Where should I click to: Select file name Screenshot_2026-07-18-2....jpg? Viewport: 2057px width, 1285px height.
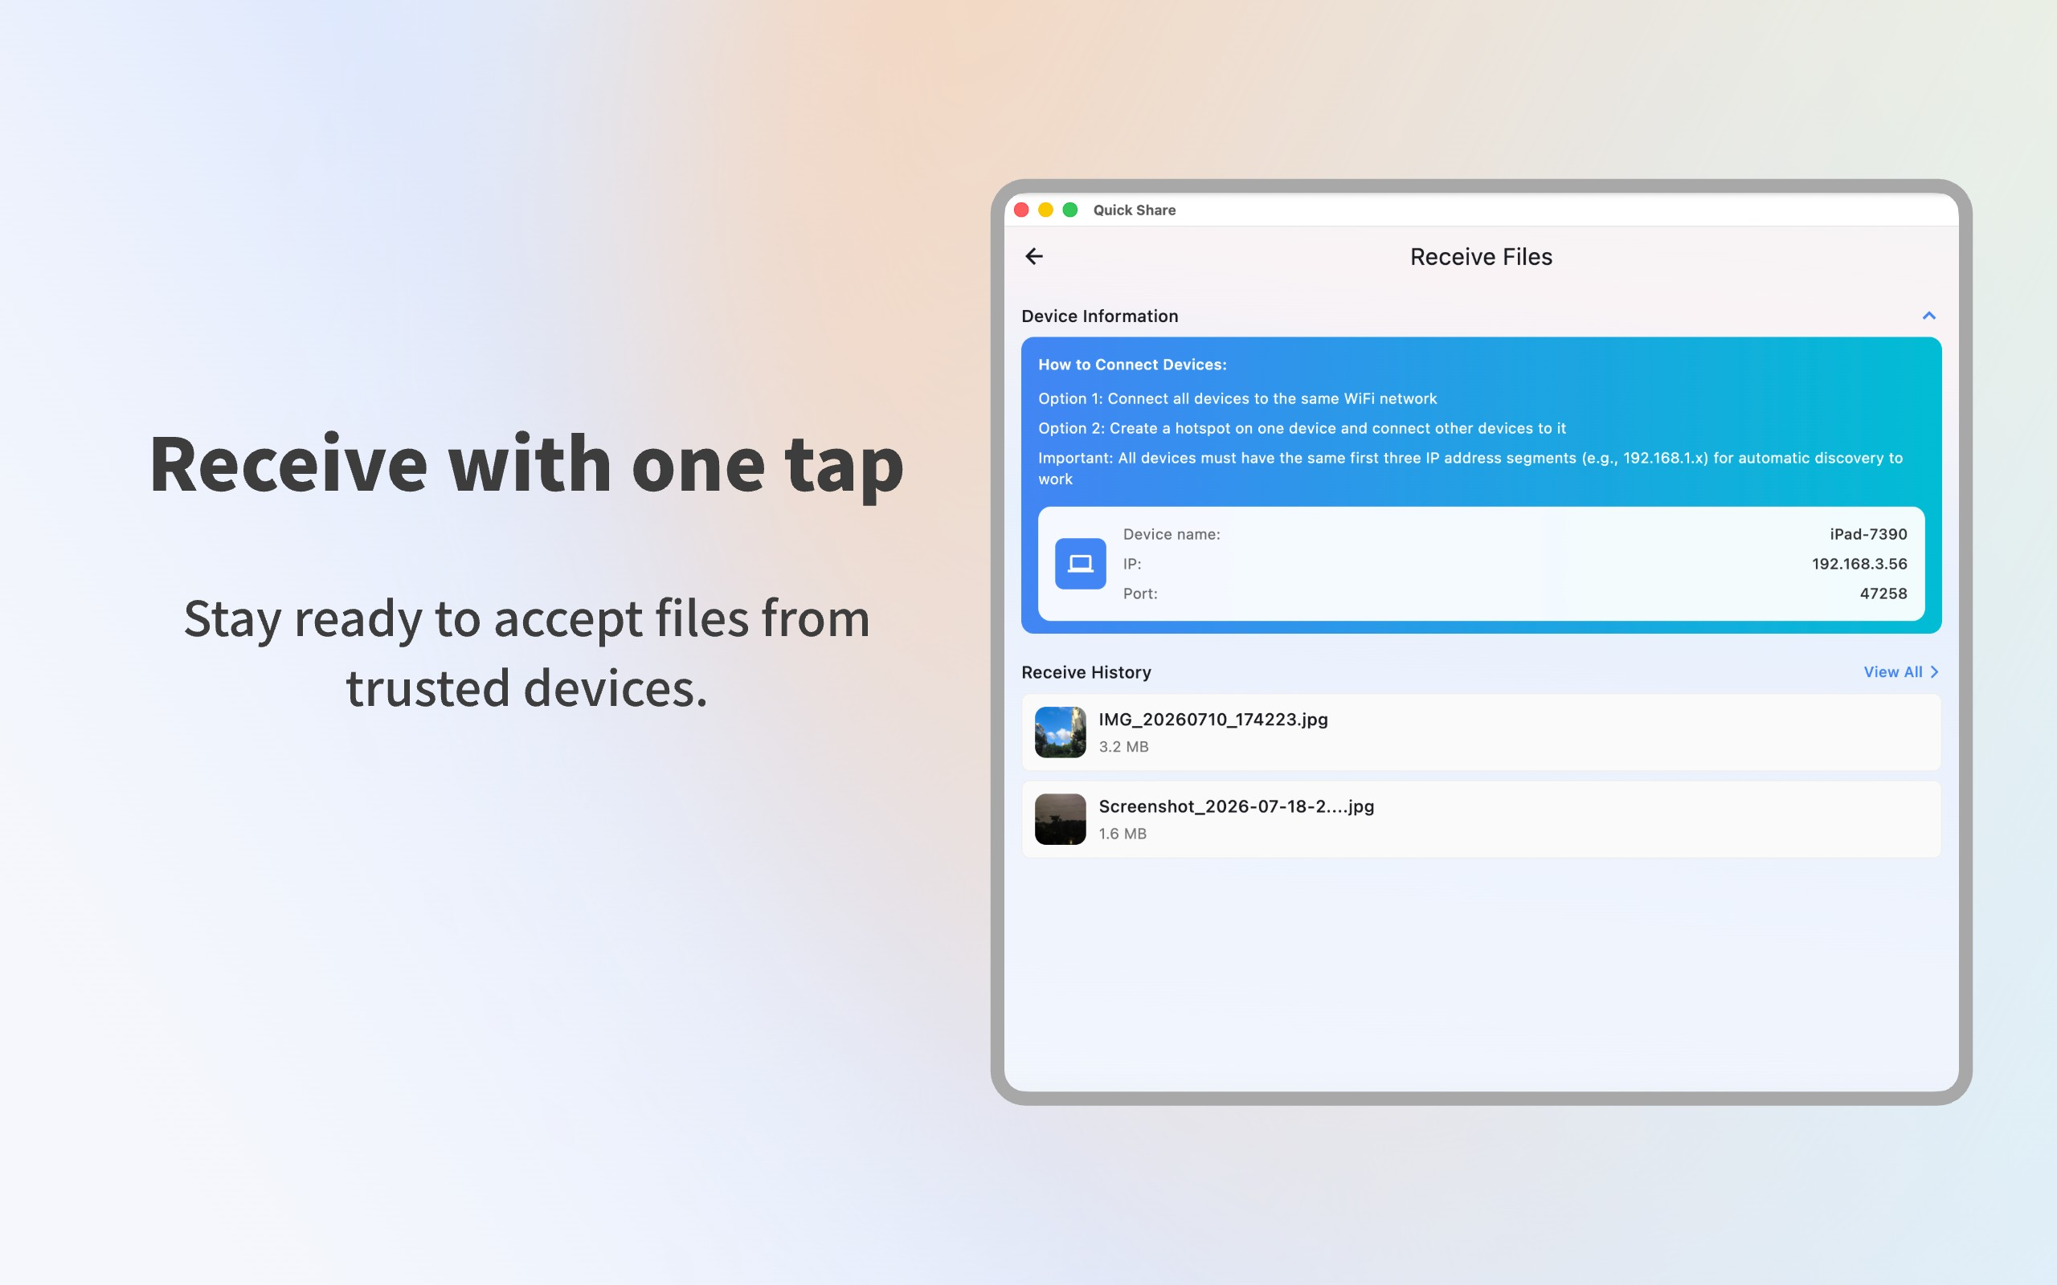[1236, 806]
